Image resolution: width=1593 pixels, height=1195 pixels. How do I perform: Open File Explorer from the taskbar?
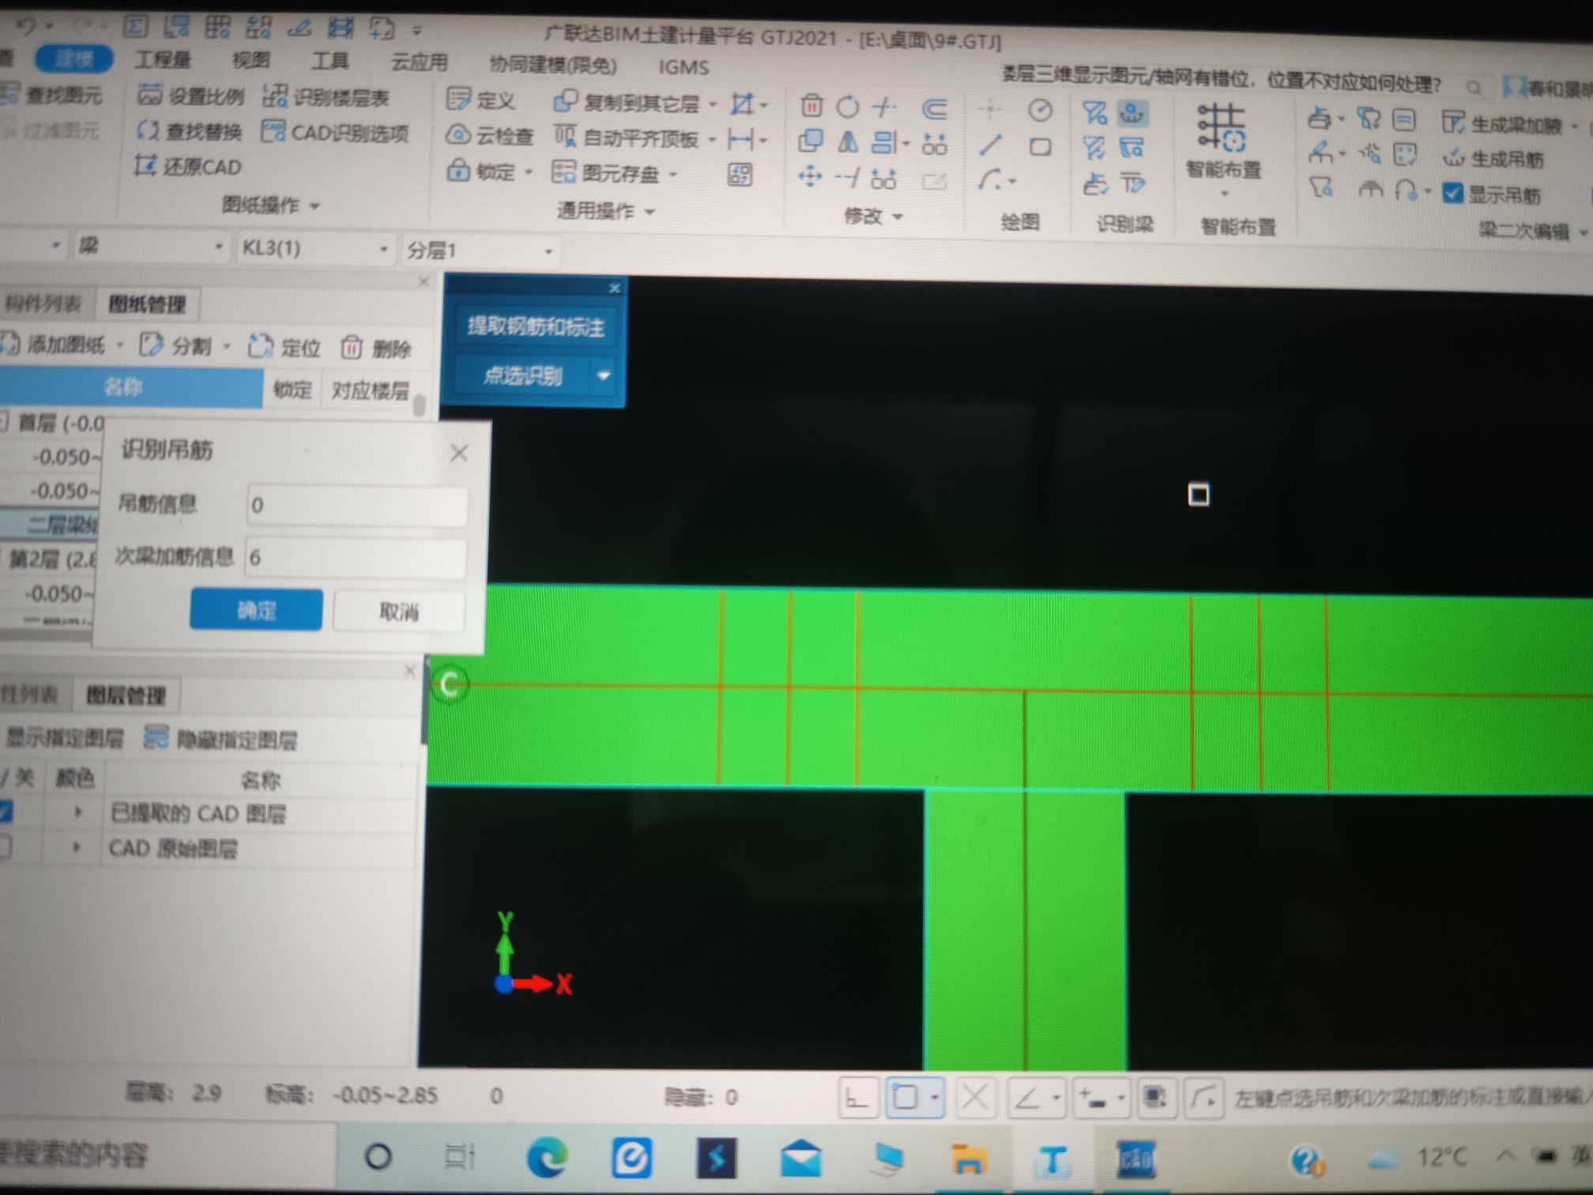(x=968, y=1159)
